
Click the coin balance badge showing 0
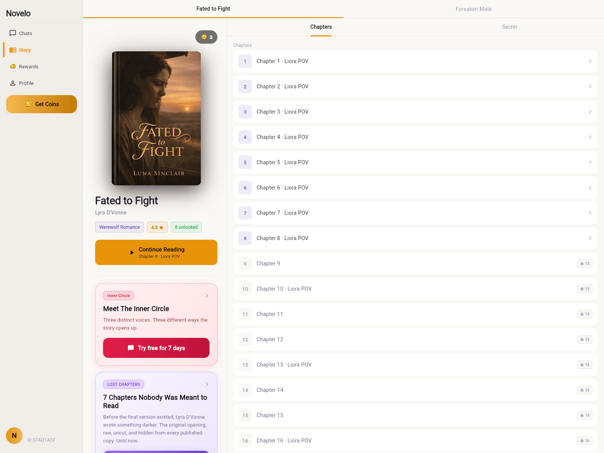click(206, 37)
